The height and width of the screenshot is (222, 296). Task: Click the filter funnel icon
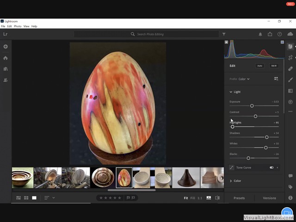pyautogui.click(x=224, y=34)
